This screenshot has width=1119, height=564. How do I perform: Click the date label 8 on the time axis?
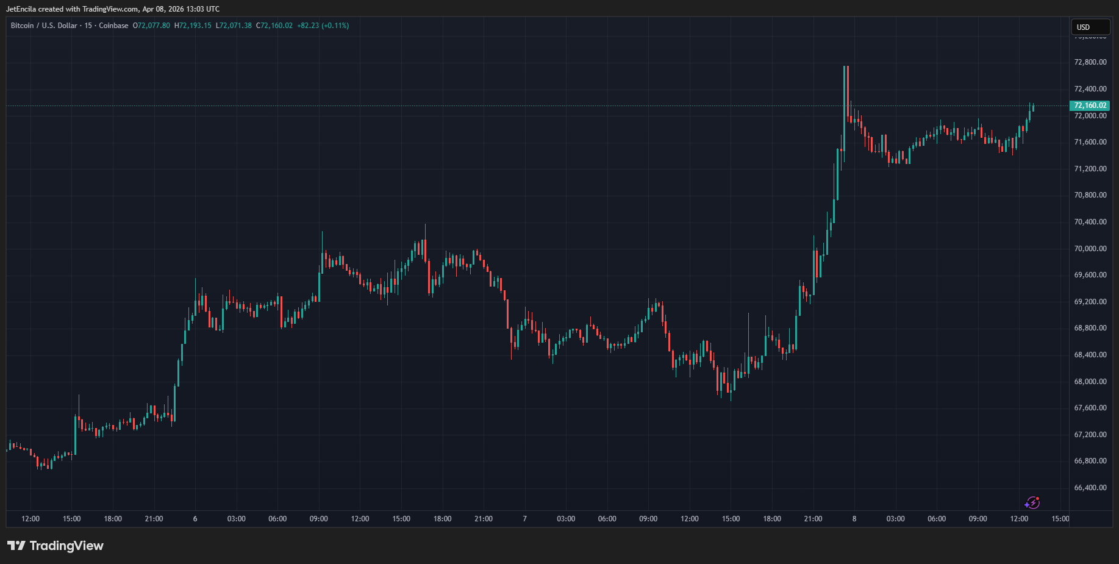click(854, 519)
